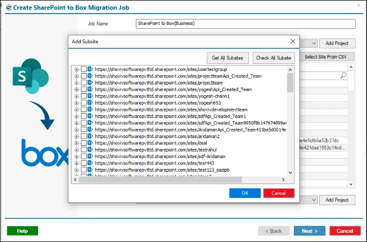Check the yogesh653 site checkbox
Viewport: 367px width, 242px height.
83,102
